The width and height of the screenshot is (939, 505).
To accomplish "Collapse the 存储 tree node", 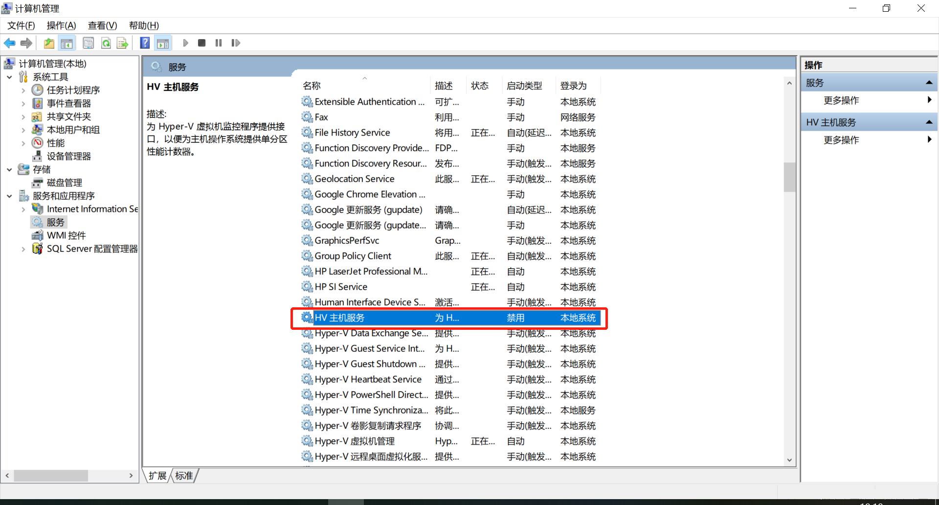I will [x=9, y=169].
